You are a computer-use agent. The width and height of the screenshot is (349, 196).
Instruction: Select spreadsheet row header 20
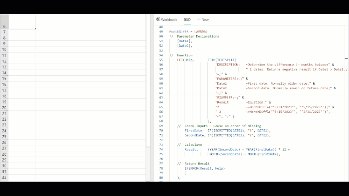tap(4, 107)
